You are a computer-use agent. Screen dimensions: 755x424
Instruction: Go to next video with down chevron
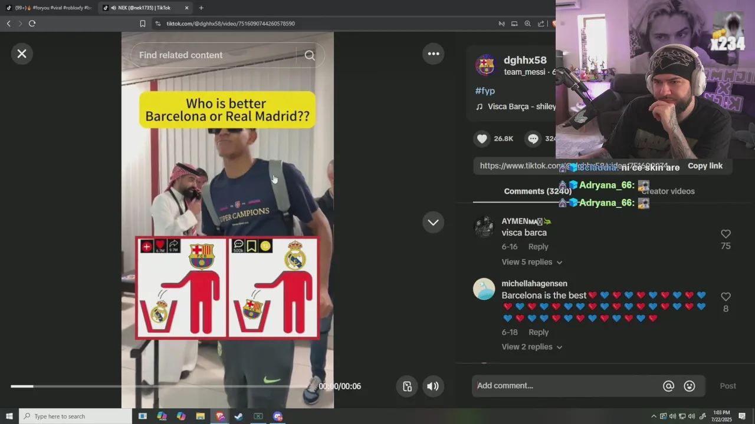(x=434, y=223)
